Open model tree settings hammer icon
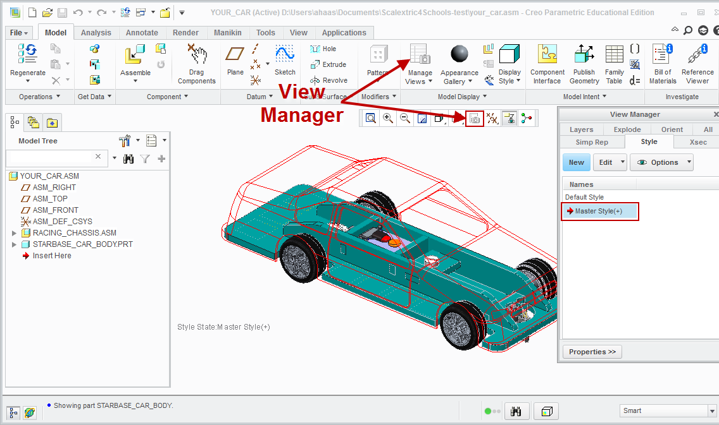Image resolution: width=719 pixels, height=425 pixels. click(x=125, y=140)
